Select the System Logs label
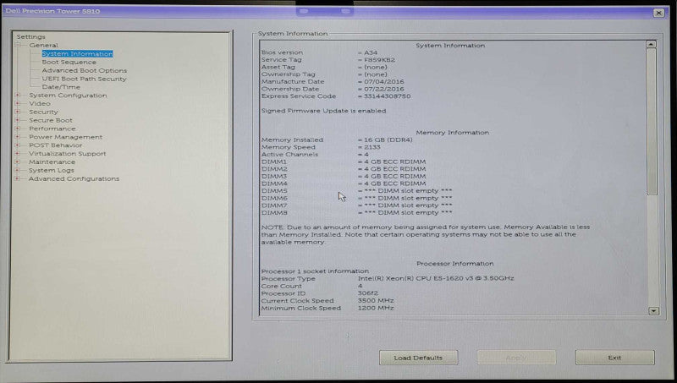This screenshot has width=677, height=383. pyautogui.click(x=52, y=171)
